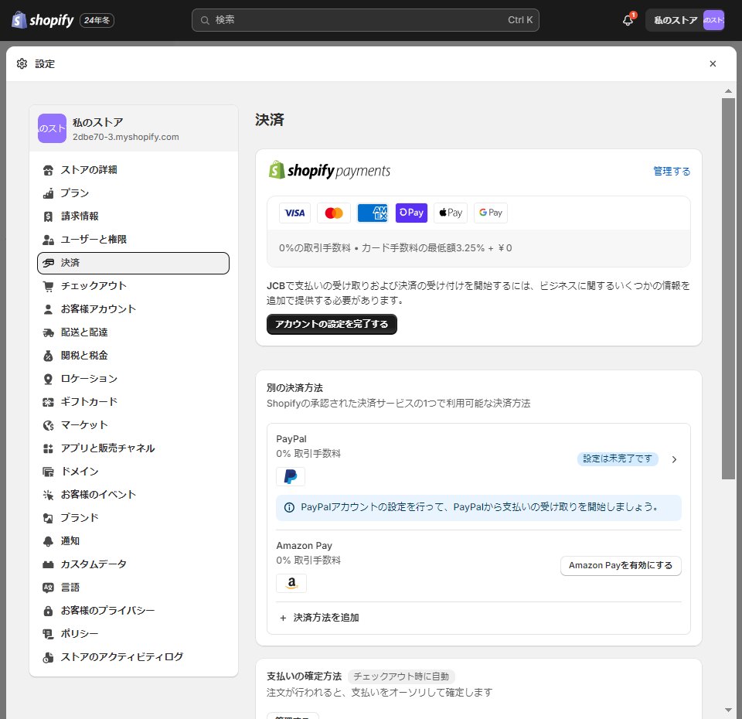Click the American Express badge
This screenshot has width=742, height=719.
373,213
